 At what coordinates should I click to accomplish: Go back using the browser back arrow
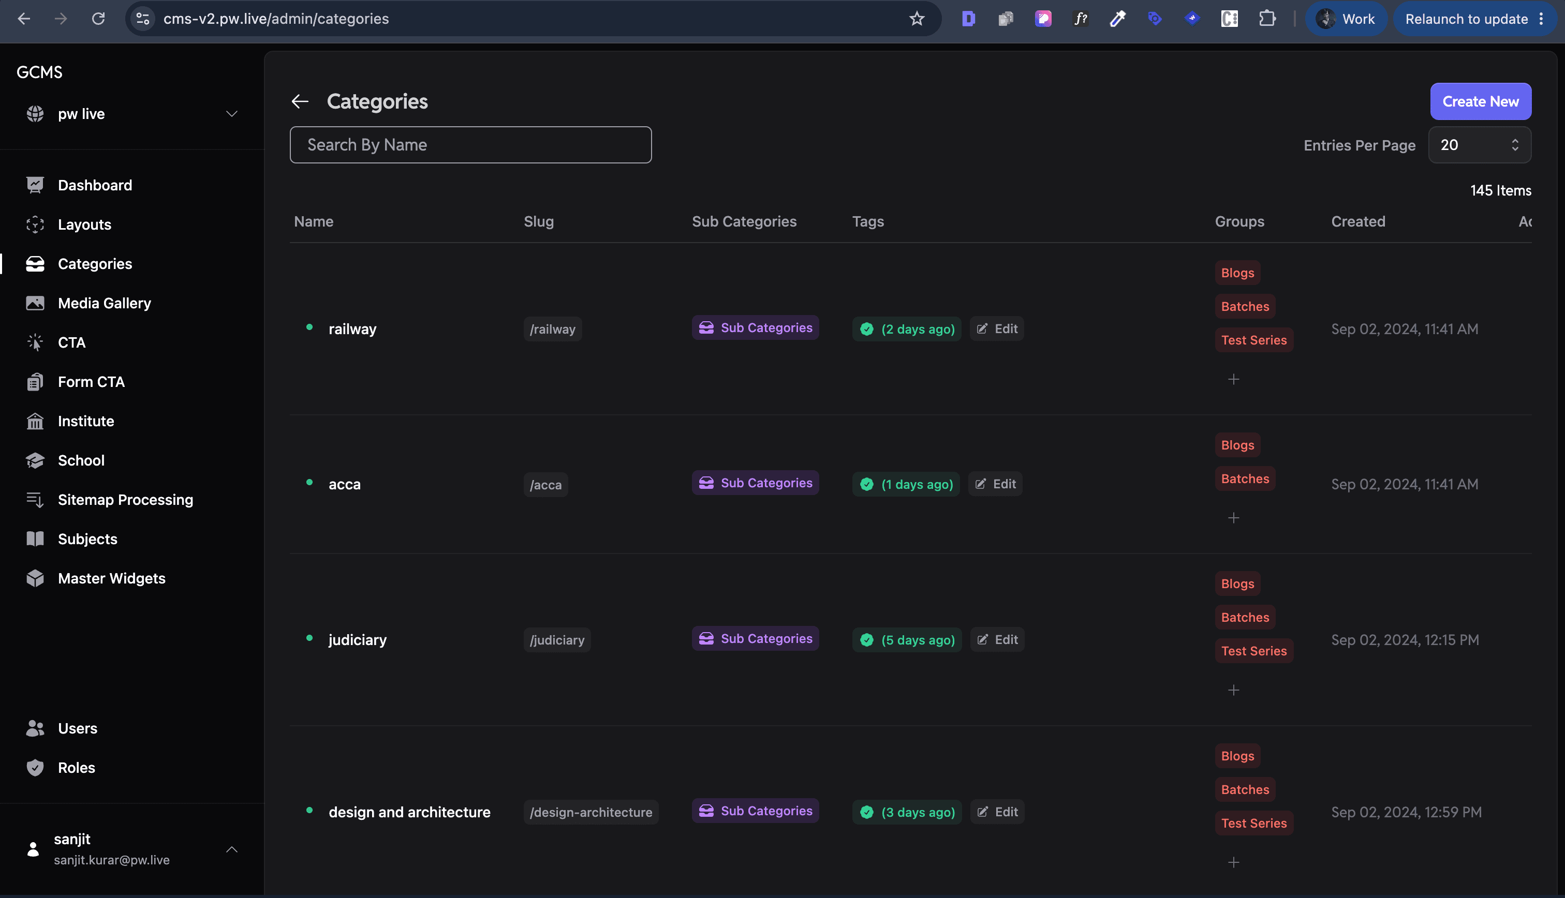[x=23, y=19]
